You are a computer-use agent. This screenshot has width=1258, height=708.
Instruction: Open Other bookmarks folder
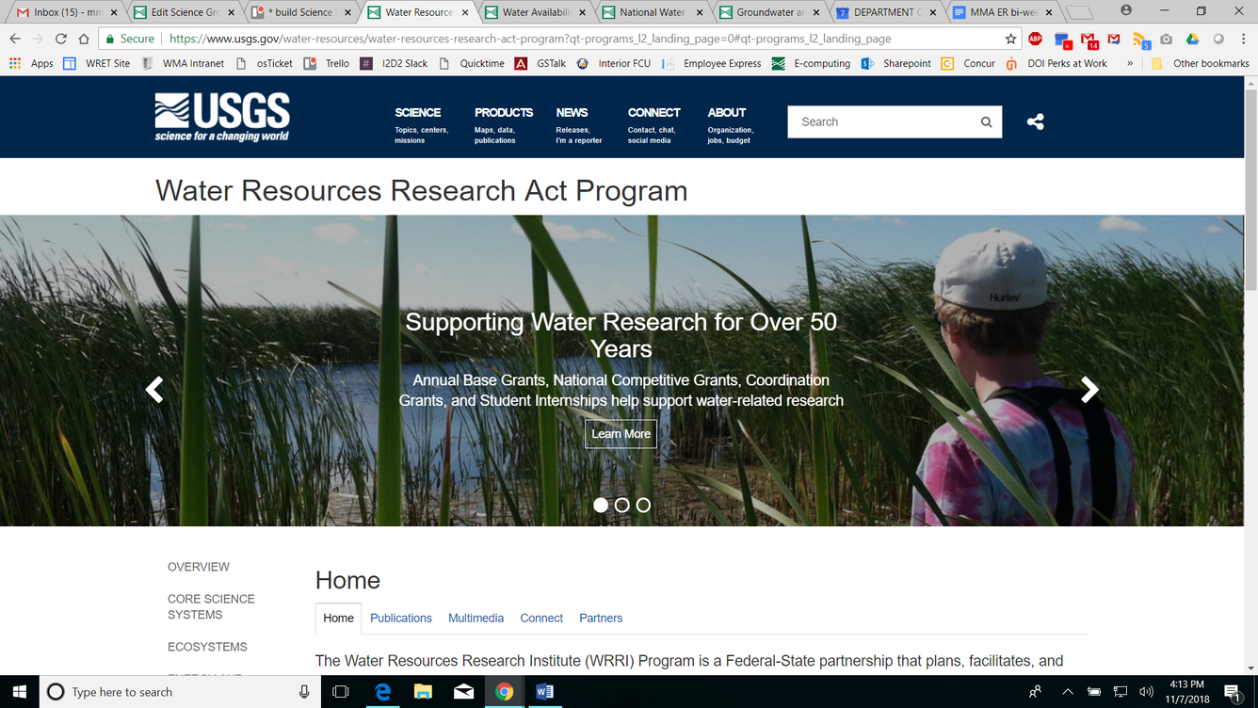click(1201, 63)
